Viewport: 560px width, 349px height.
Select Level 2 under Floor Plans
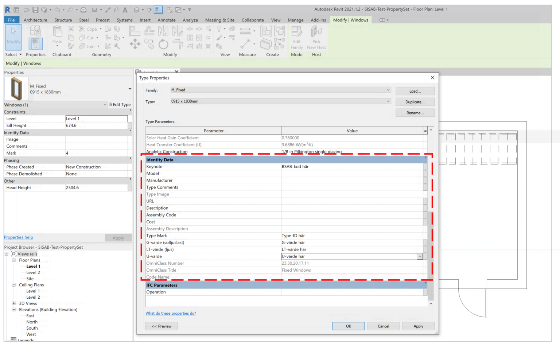point(33,272)
